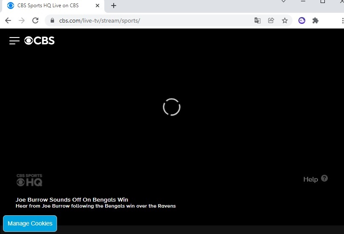Click the CBS Sports HQ channel logo

click(29, 180)
